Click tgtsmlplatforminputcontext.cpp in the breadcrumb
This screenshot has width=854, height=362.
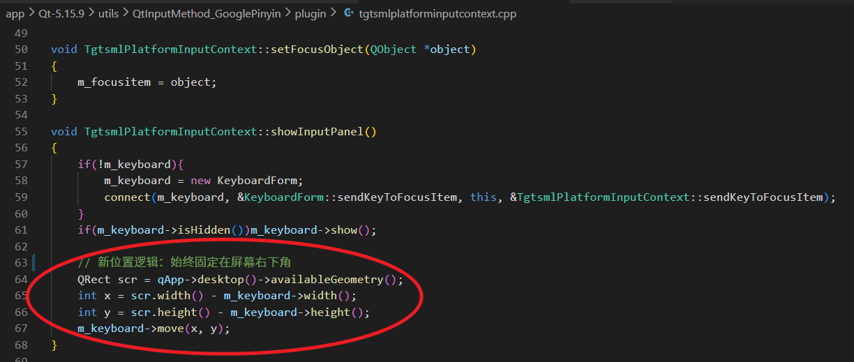click(x=437, y=14)
